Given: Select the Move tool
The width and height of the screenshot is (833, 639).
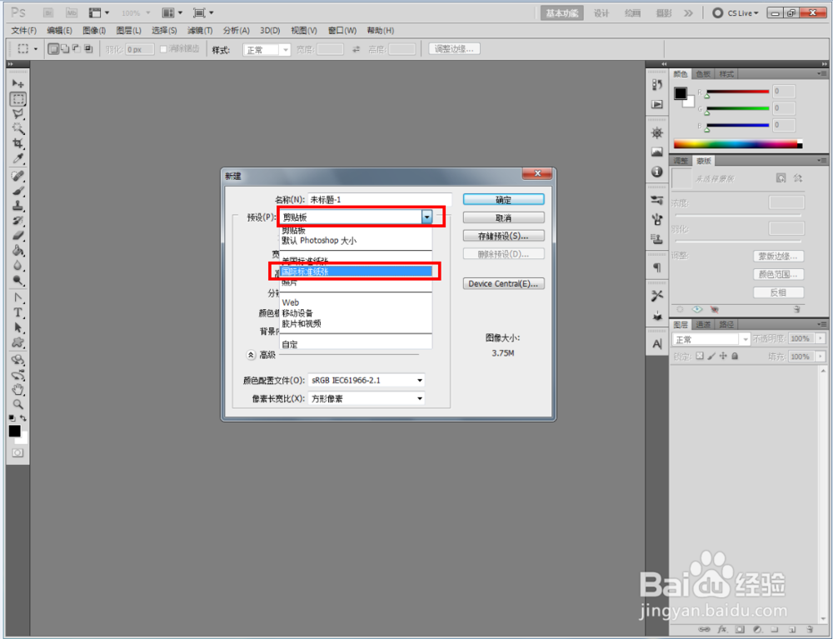Looking at the screenshot, I should [18, 83].
